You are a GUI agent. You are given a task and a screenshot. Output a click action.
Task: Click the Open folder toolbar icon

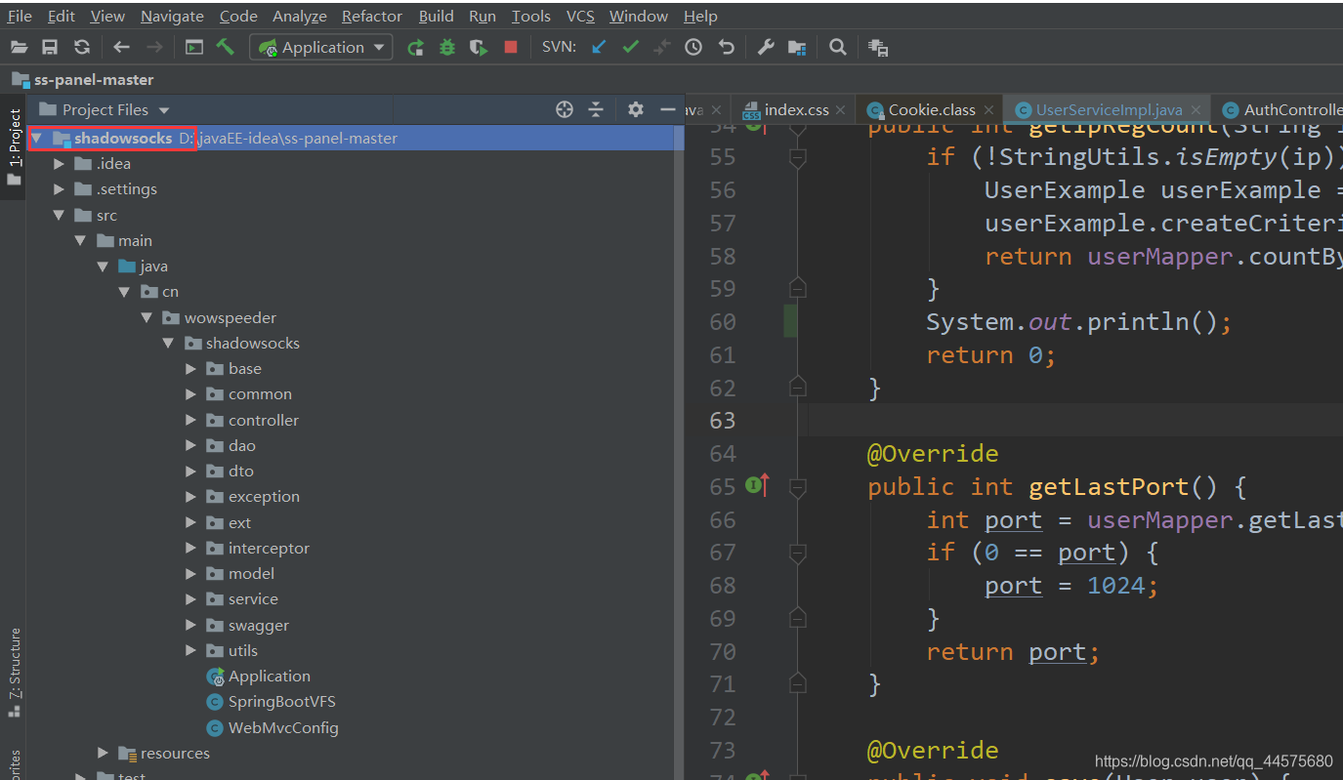[x=19, y=47]
